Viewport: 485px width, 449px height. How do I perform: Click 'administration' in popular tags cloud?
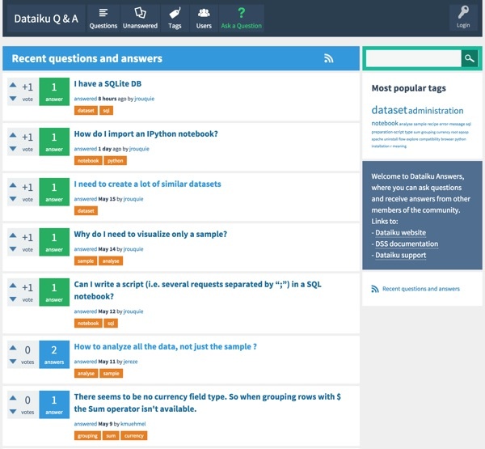click(x=436, y=111)
